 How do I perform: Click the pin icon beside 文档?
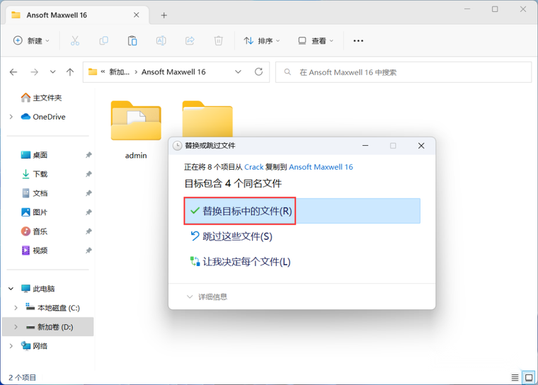click(88, 193)
